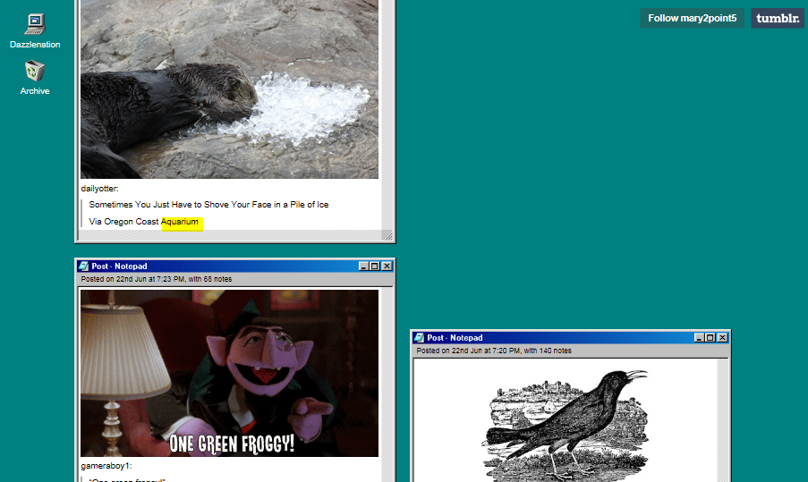Maximize the froggy post window
Screen dimensions: 808x482
(x=375, y=266)
